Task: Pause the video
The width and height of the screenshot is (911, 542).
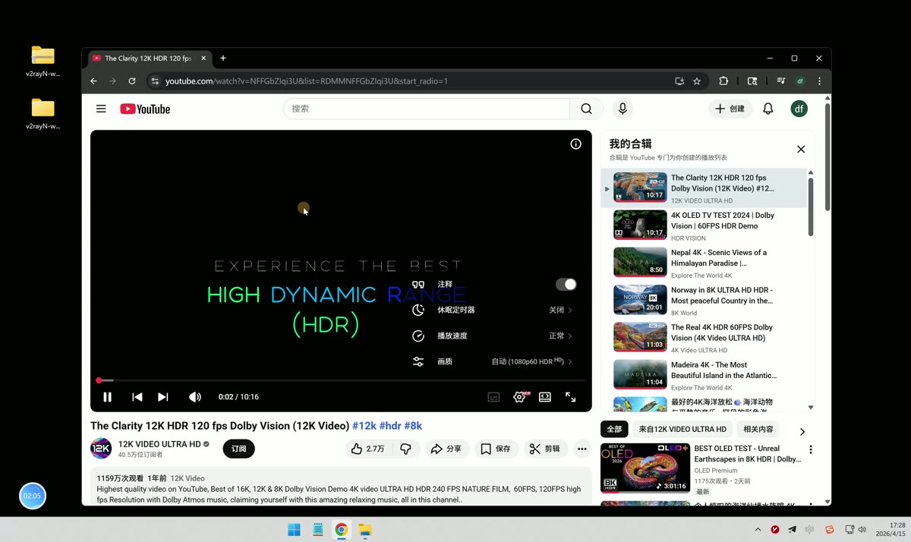Action: (107, 397)
